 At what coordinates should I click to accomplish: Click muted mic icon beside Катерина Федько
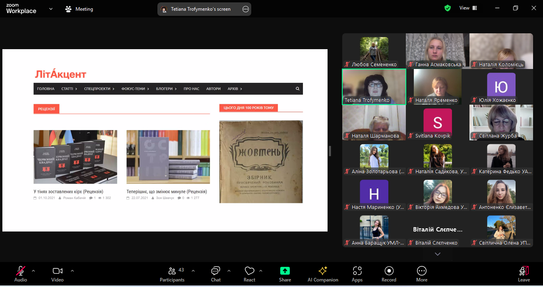click(474, 172)
